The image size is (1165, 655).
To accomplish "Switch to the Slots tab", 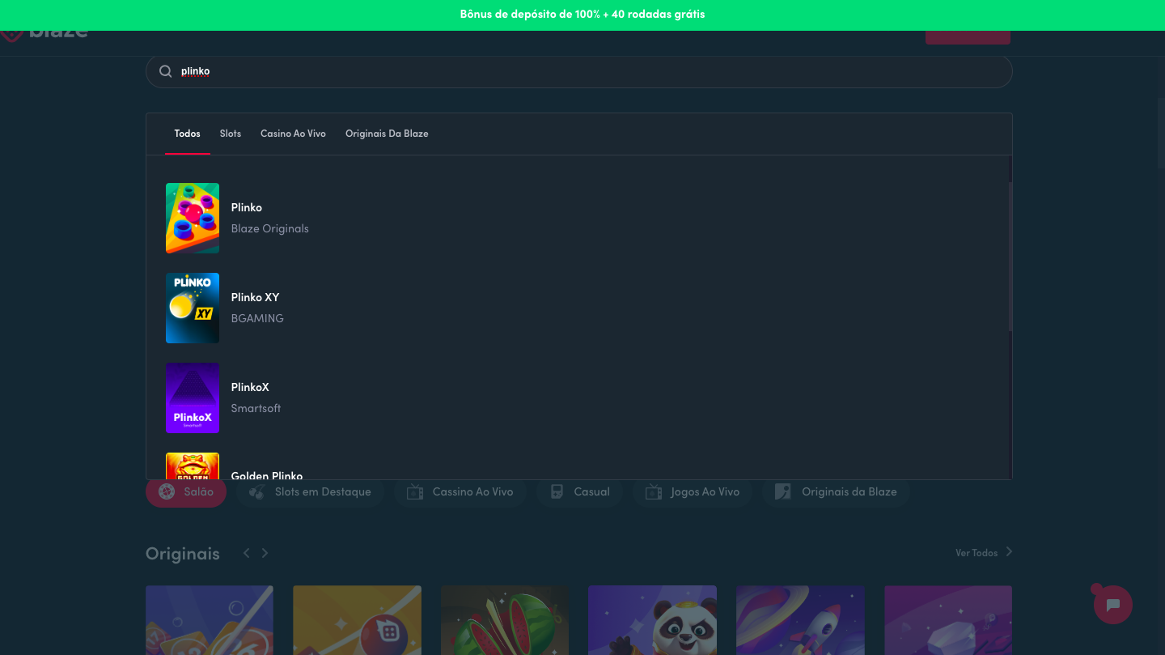I will pos(231,134).
